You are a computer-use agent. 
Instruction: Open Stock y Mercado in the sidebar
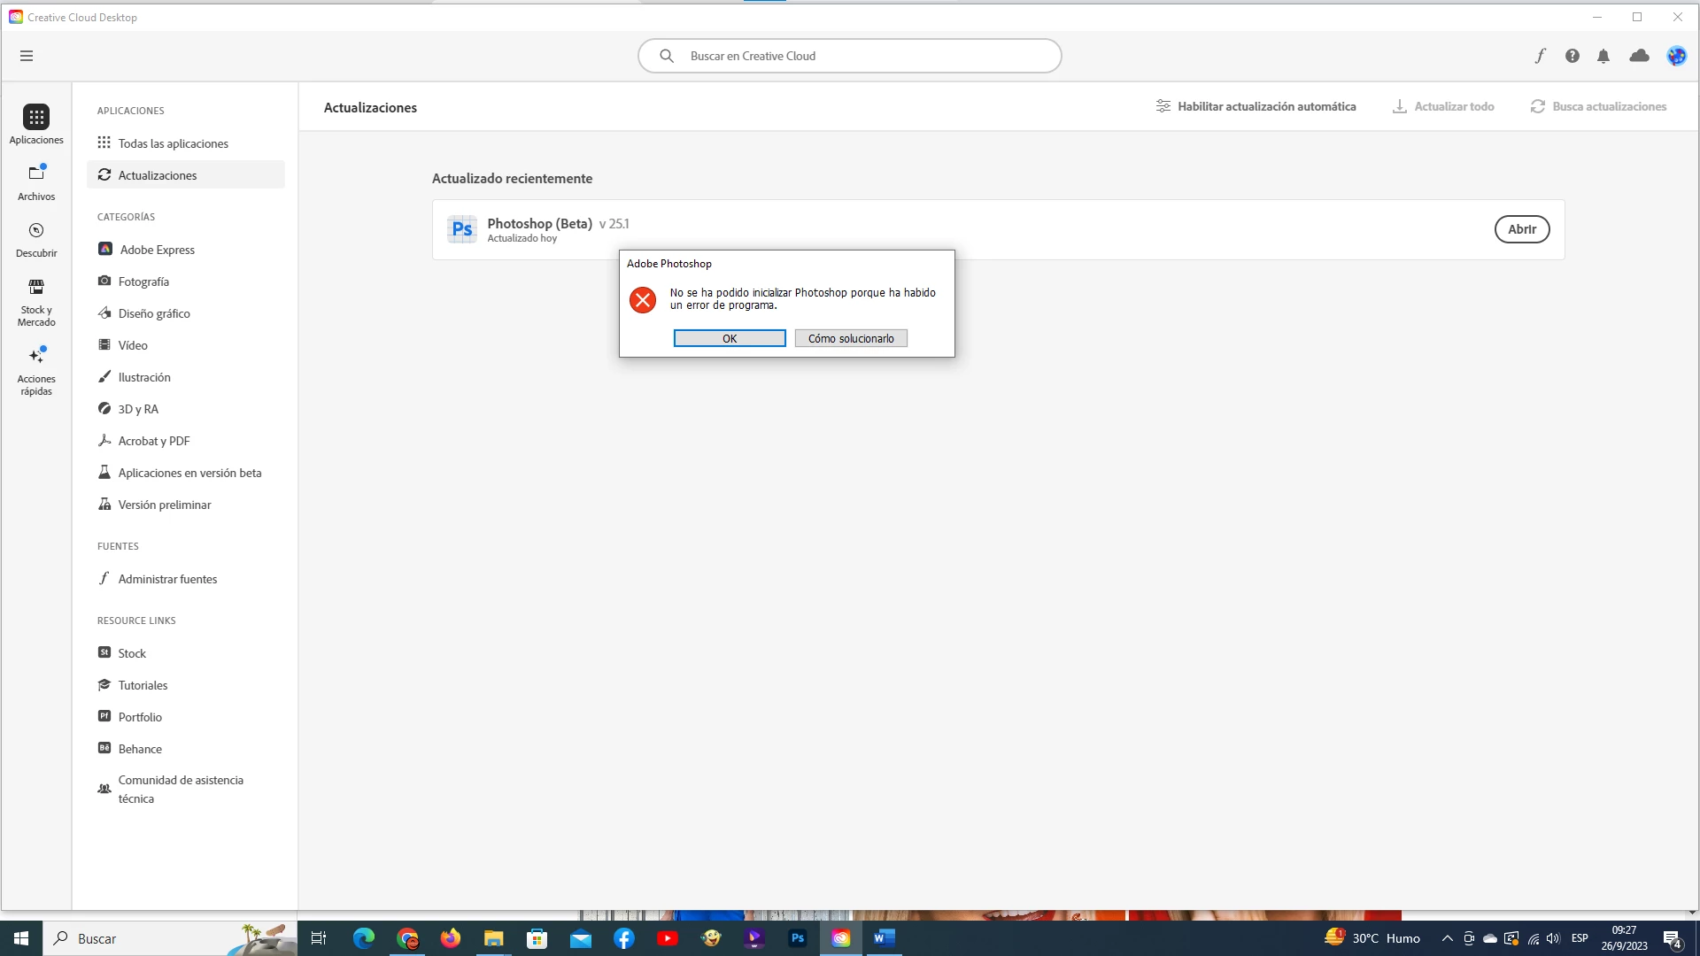[x=36, y=302]
